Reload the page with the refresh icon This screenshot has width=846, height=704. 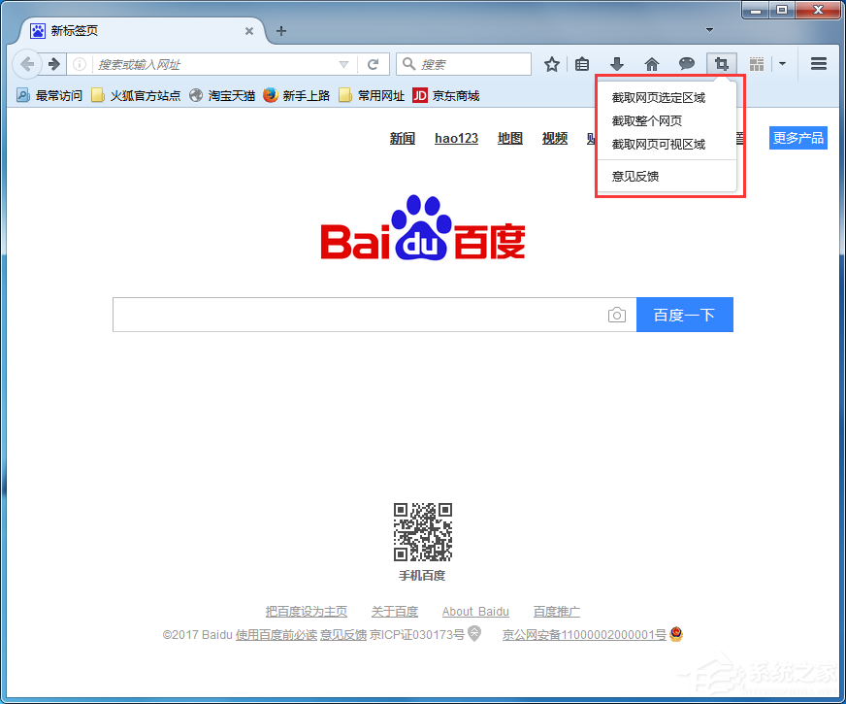pyautogui.click(x=374, y=64)
